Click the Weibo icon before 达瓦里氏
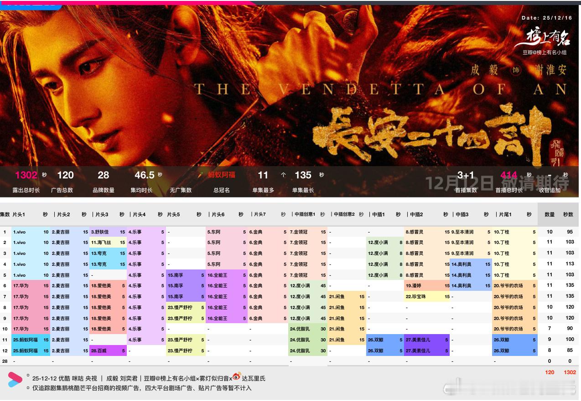This screenshot has width=581, height=401. point(237,377)
